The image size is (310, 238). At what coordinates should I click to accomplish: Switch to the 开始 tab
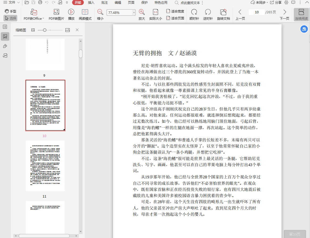click(x=78, y=3)
